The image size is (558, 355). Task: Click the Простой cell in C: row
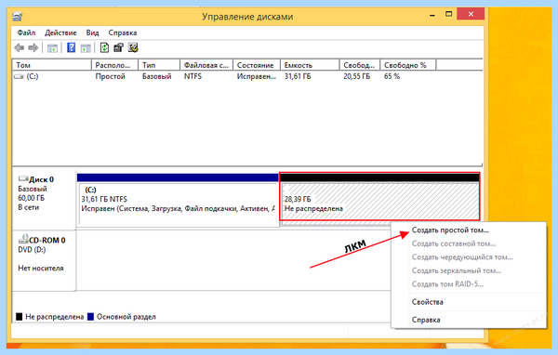pyautogui.click(x=111, y=76)
